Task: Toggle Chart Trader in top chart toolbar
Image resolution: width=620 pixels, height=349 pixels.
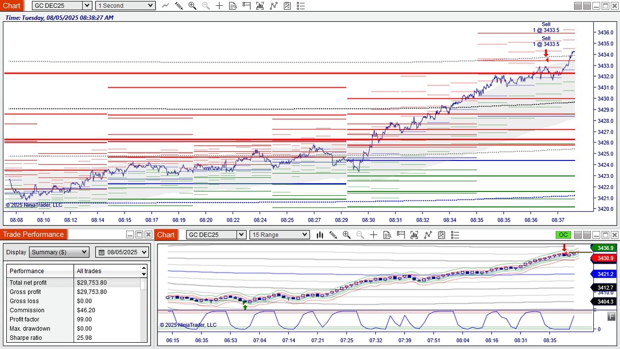Action: click(247, 6)
